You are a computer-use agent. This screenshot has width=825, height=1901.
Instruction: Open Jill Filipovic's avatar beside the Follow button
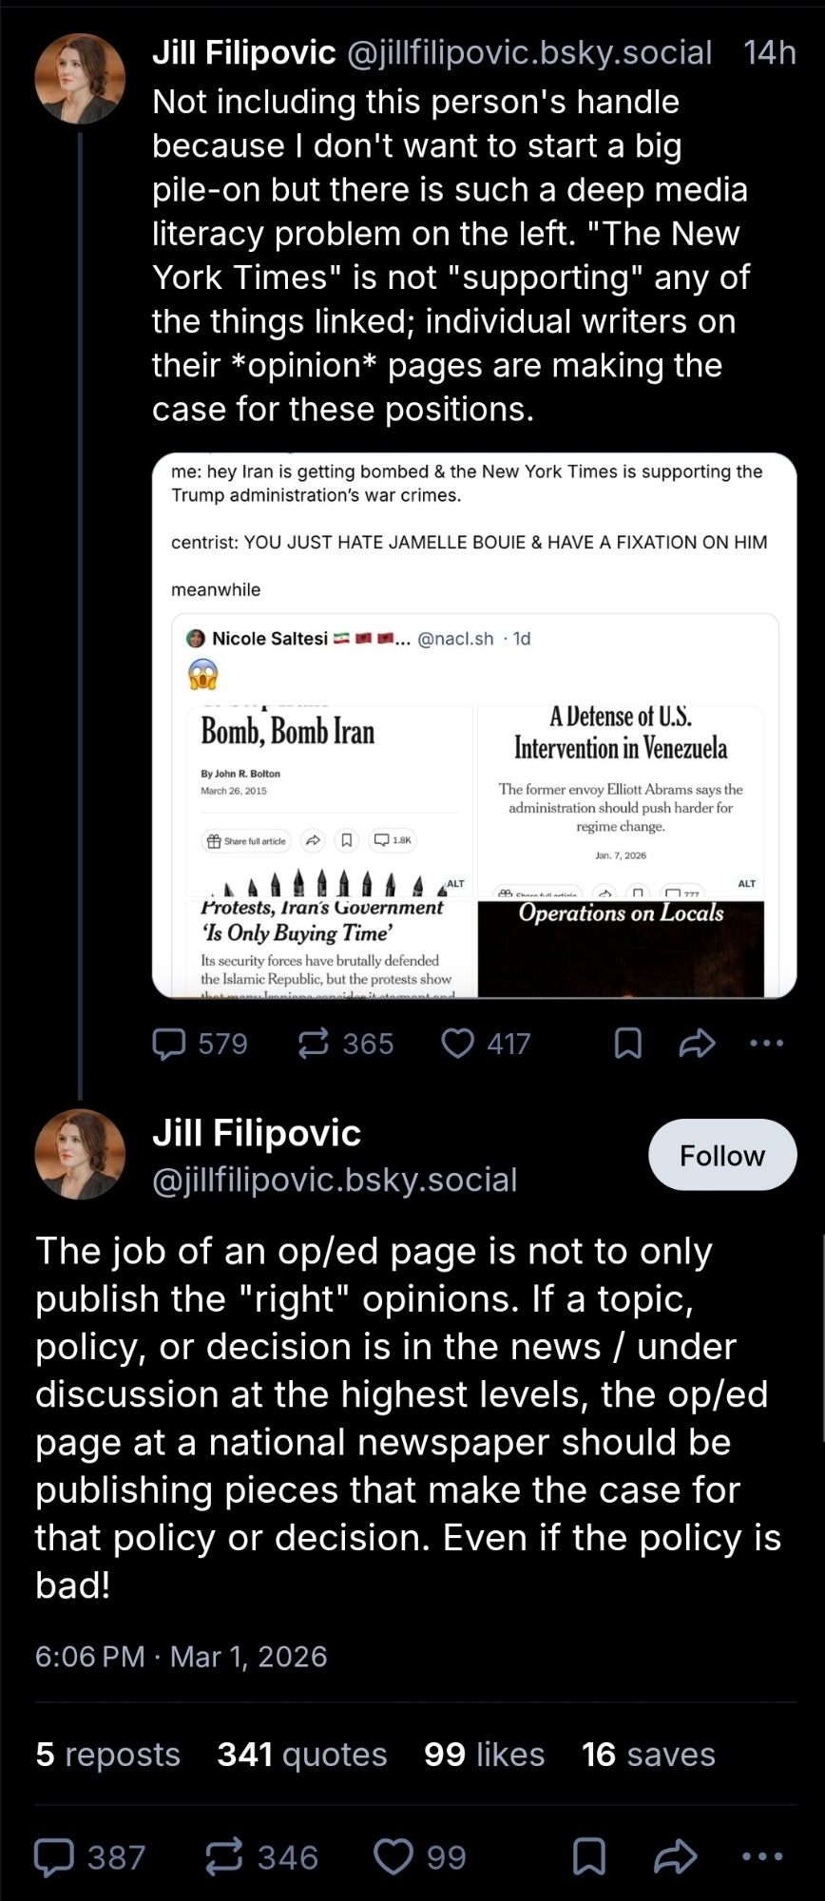81,1154
